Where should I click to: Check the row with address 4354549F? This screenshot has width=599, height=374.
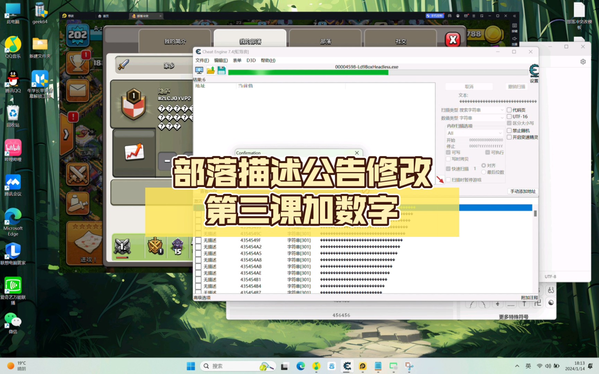click(198, 240)
